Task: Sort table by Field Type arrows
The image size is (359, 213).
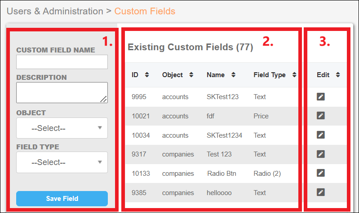Action: coord(294,75)
